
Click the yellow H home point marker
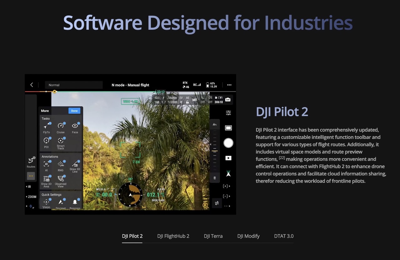(55, 91)
